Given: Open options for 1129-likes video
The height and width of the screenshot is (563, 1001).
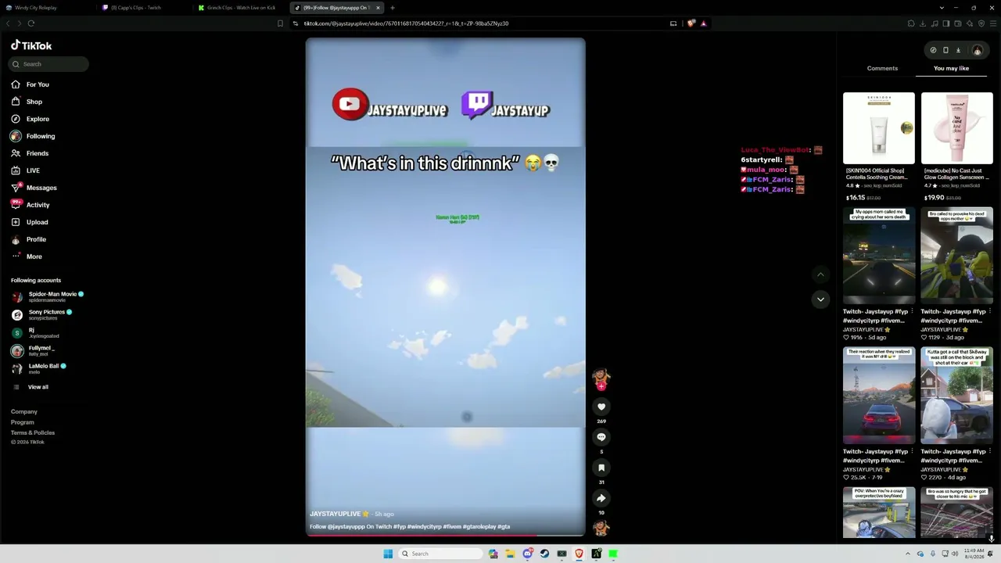Looking at the screenshot, I should (990, 311).
